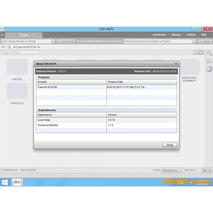
Task: Select version 1.0.10 cell
Action: pyautogui.click(x=142, y=120)
